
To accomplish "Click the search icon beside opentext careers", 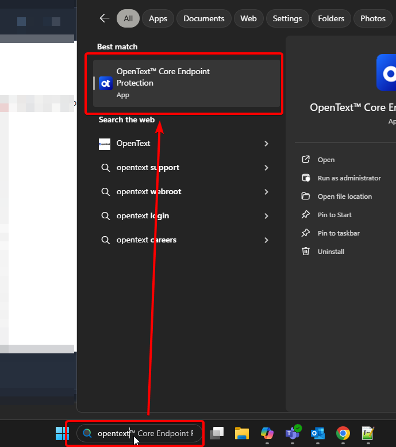I will [x=106, y=240].
